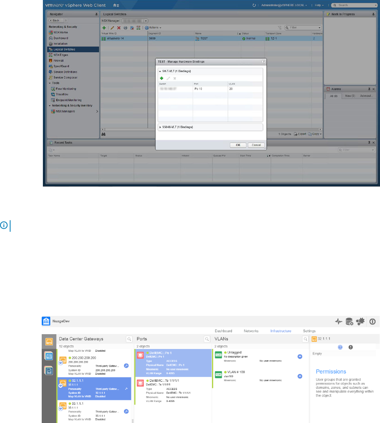
Task: Click OK in Manage Hardware Bindings dialog
Action: click(238, 145)
